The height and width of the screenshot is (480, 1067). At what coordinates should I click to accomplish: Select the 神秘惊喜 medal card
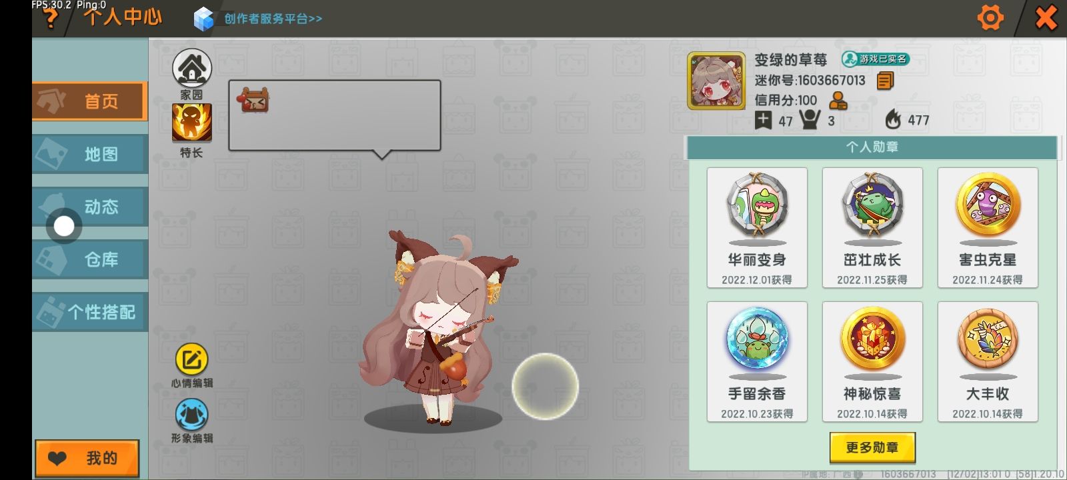tap(872, 362)
